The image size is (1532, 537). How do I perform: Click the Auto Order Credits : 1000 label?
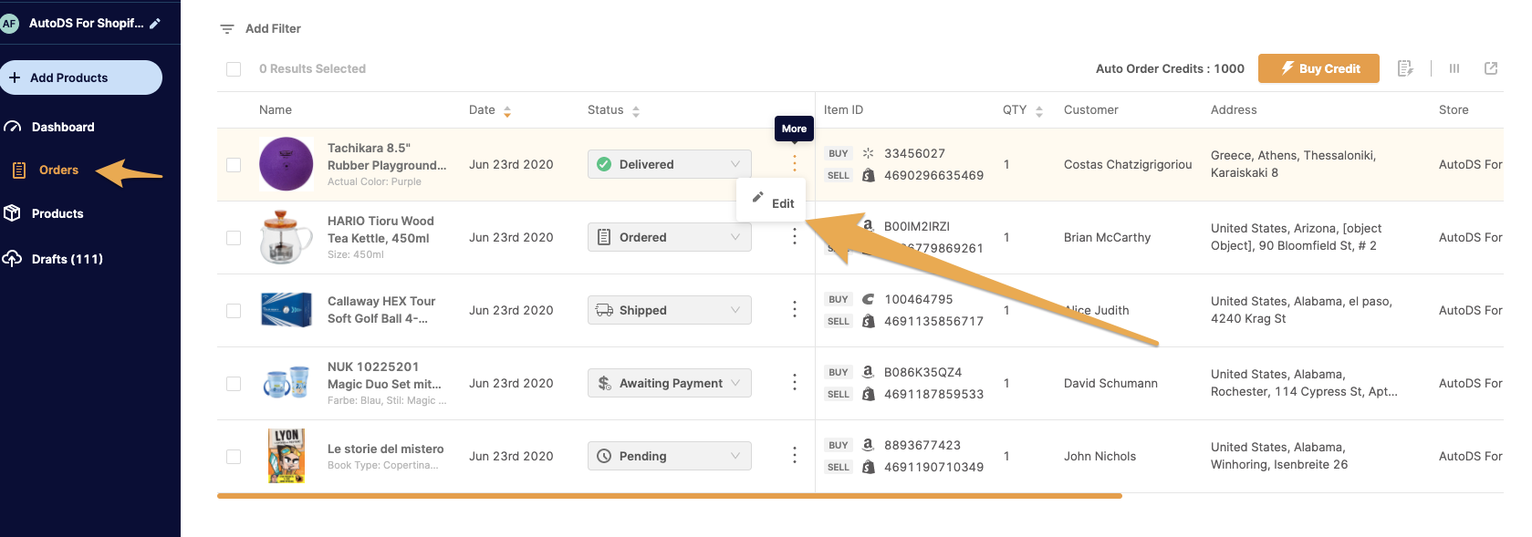point(1170,68)
